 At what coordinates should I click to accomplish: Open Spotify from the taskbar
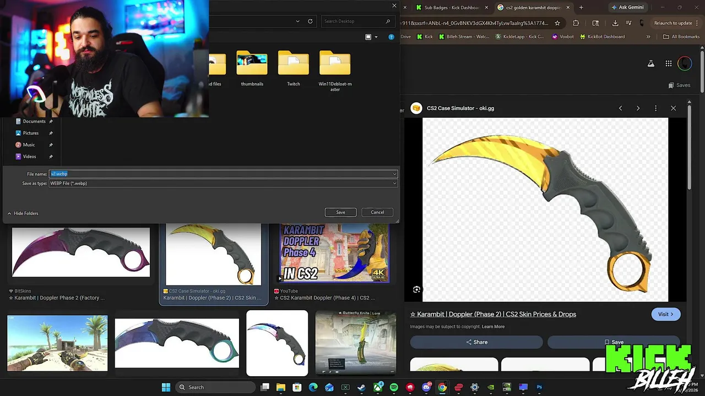coord(394,387)
